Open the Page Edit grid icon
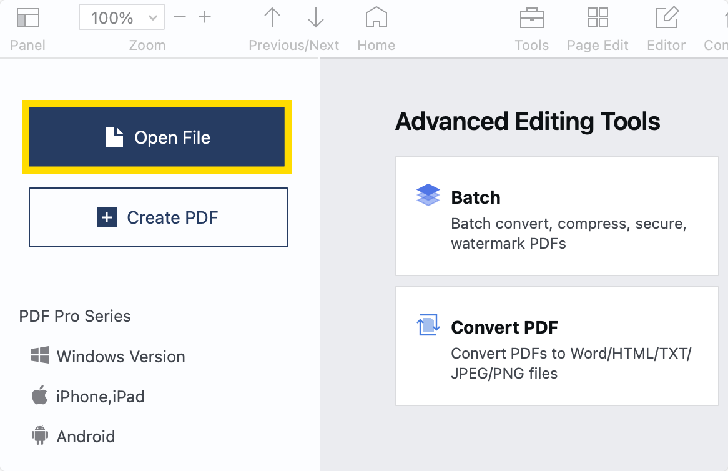 [598, 18]
